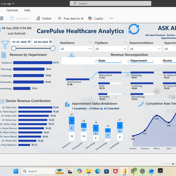Click the calculator icon in ribbon
The width and height of the screenshot is (176, 176).
point(2,18)
